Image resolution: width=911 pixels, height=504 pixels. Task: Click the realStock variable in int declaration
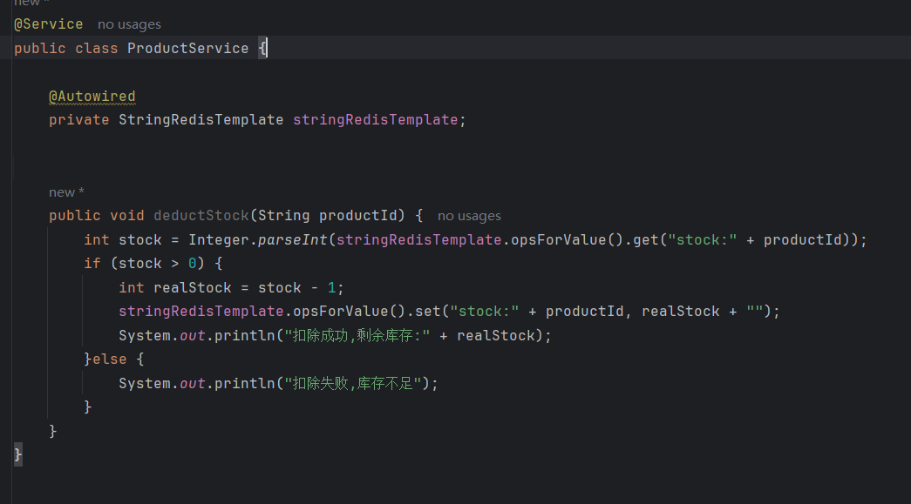pos(193,287)
